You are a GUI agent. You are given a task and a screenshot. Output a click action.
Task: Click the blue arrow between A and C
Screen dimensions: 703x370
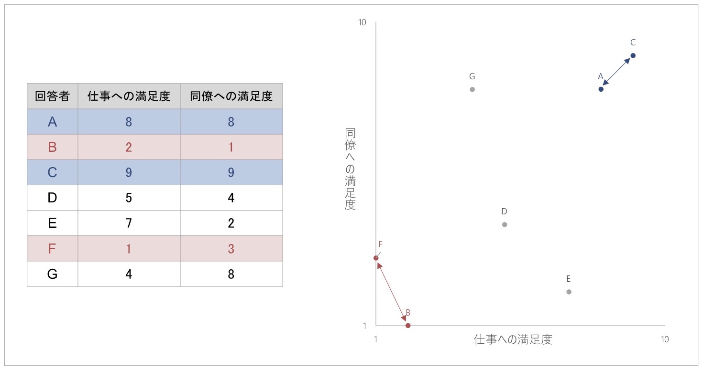[617, 73]
